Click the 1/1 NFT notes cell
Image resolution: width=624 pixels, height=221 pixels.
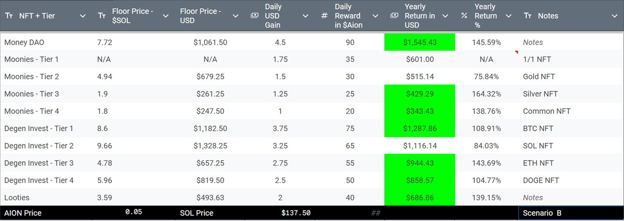[x=571, y=59]
